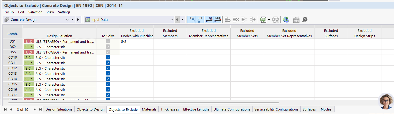Select the Excluded Nodes cell showing 5-8
The width and height of the screenshot is (394, 114).
tap(136, 41)
